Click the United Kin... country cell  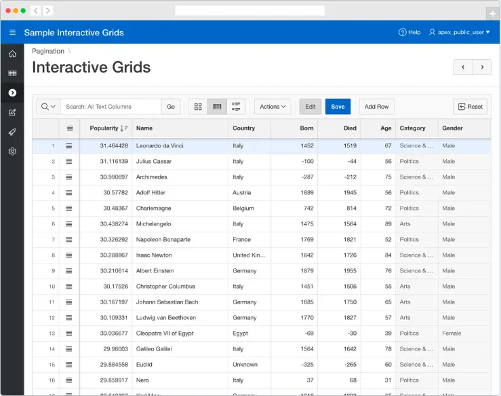tap(249, 255)
